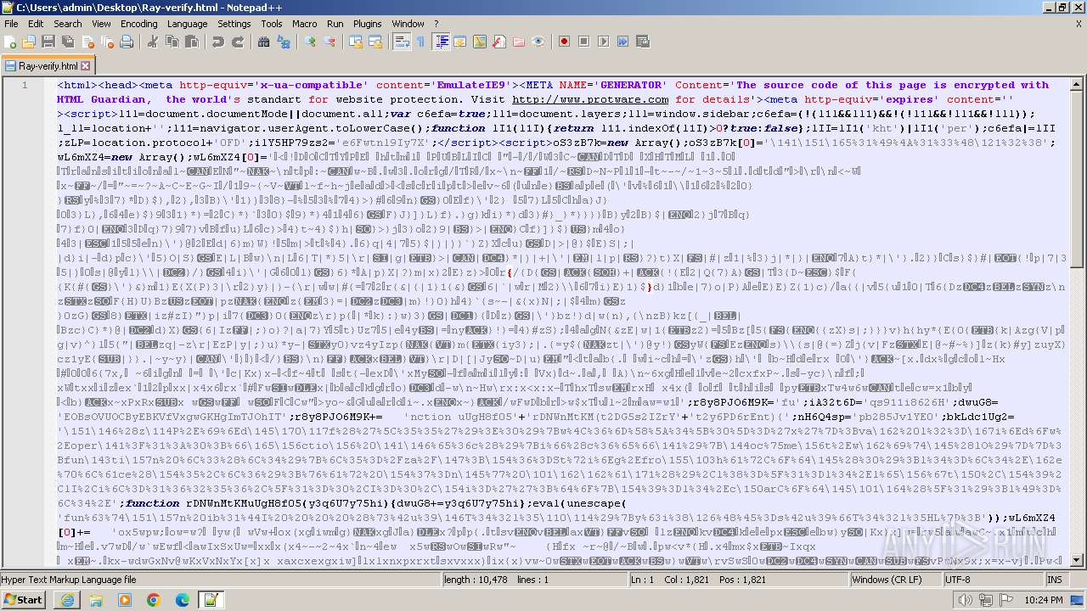1087x611 pixels.
Task: Open the Function List toolbar icon
Action: [x=499, y=42]
